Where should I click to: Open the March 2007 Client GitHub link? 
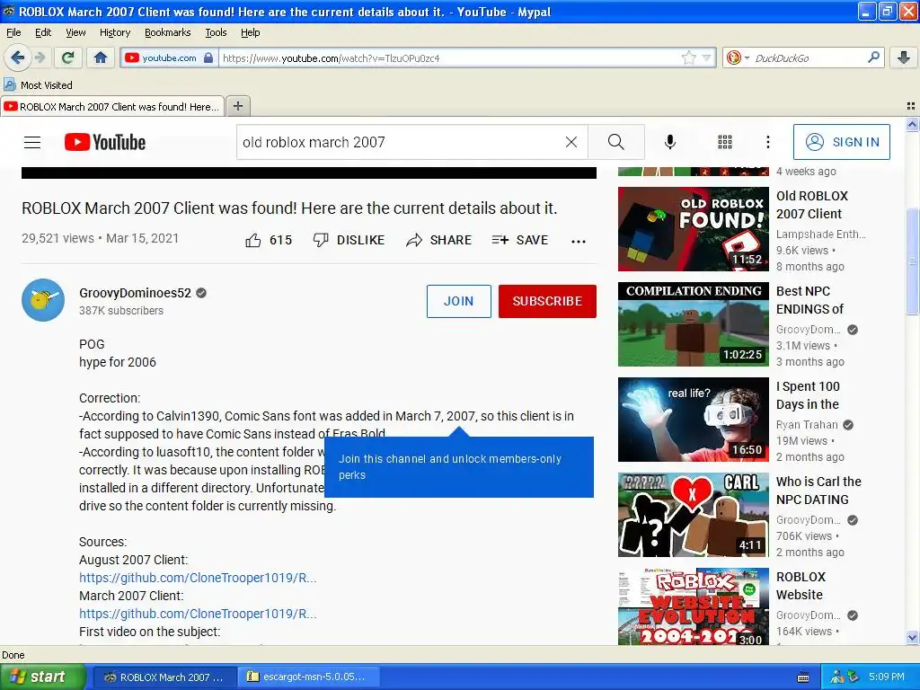[x=198, y=614]
